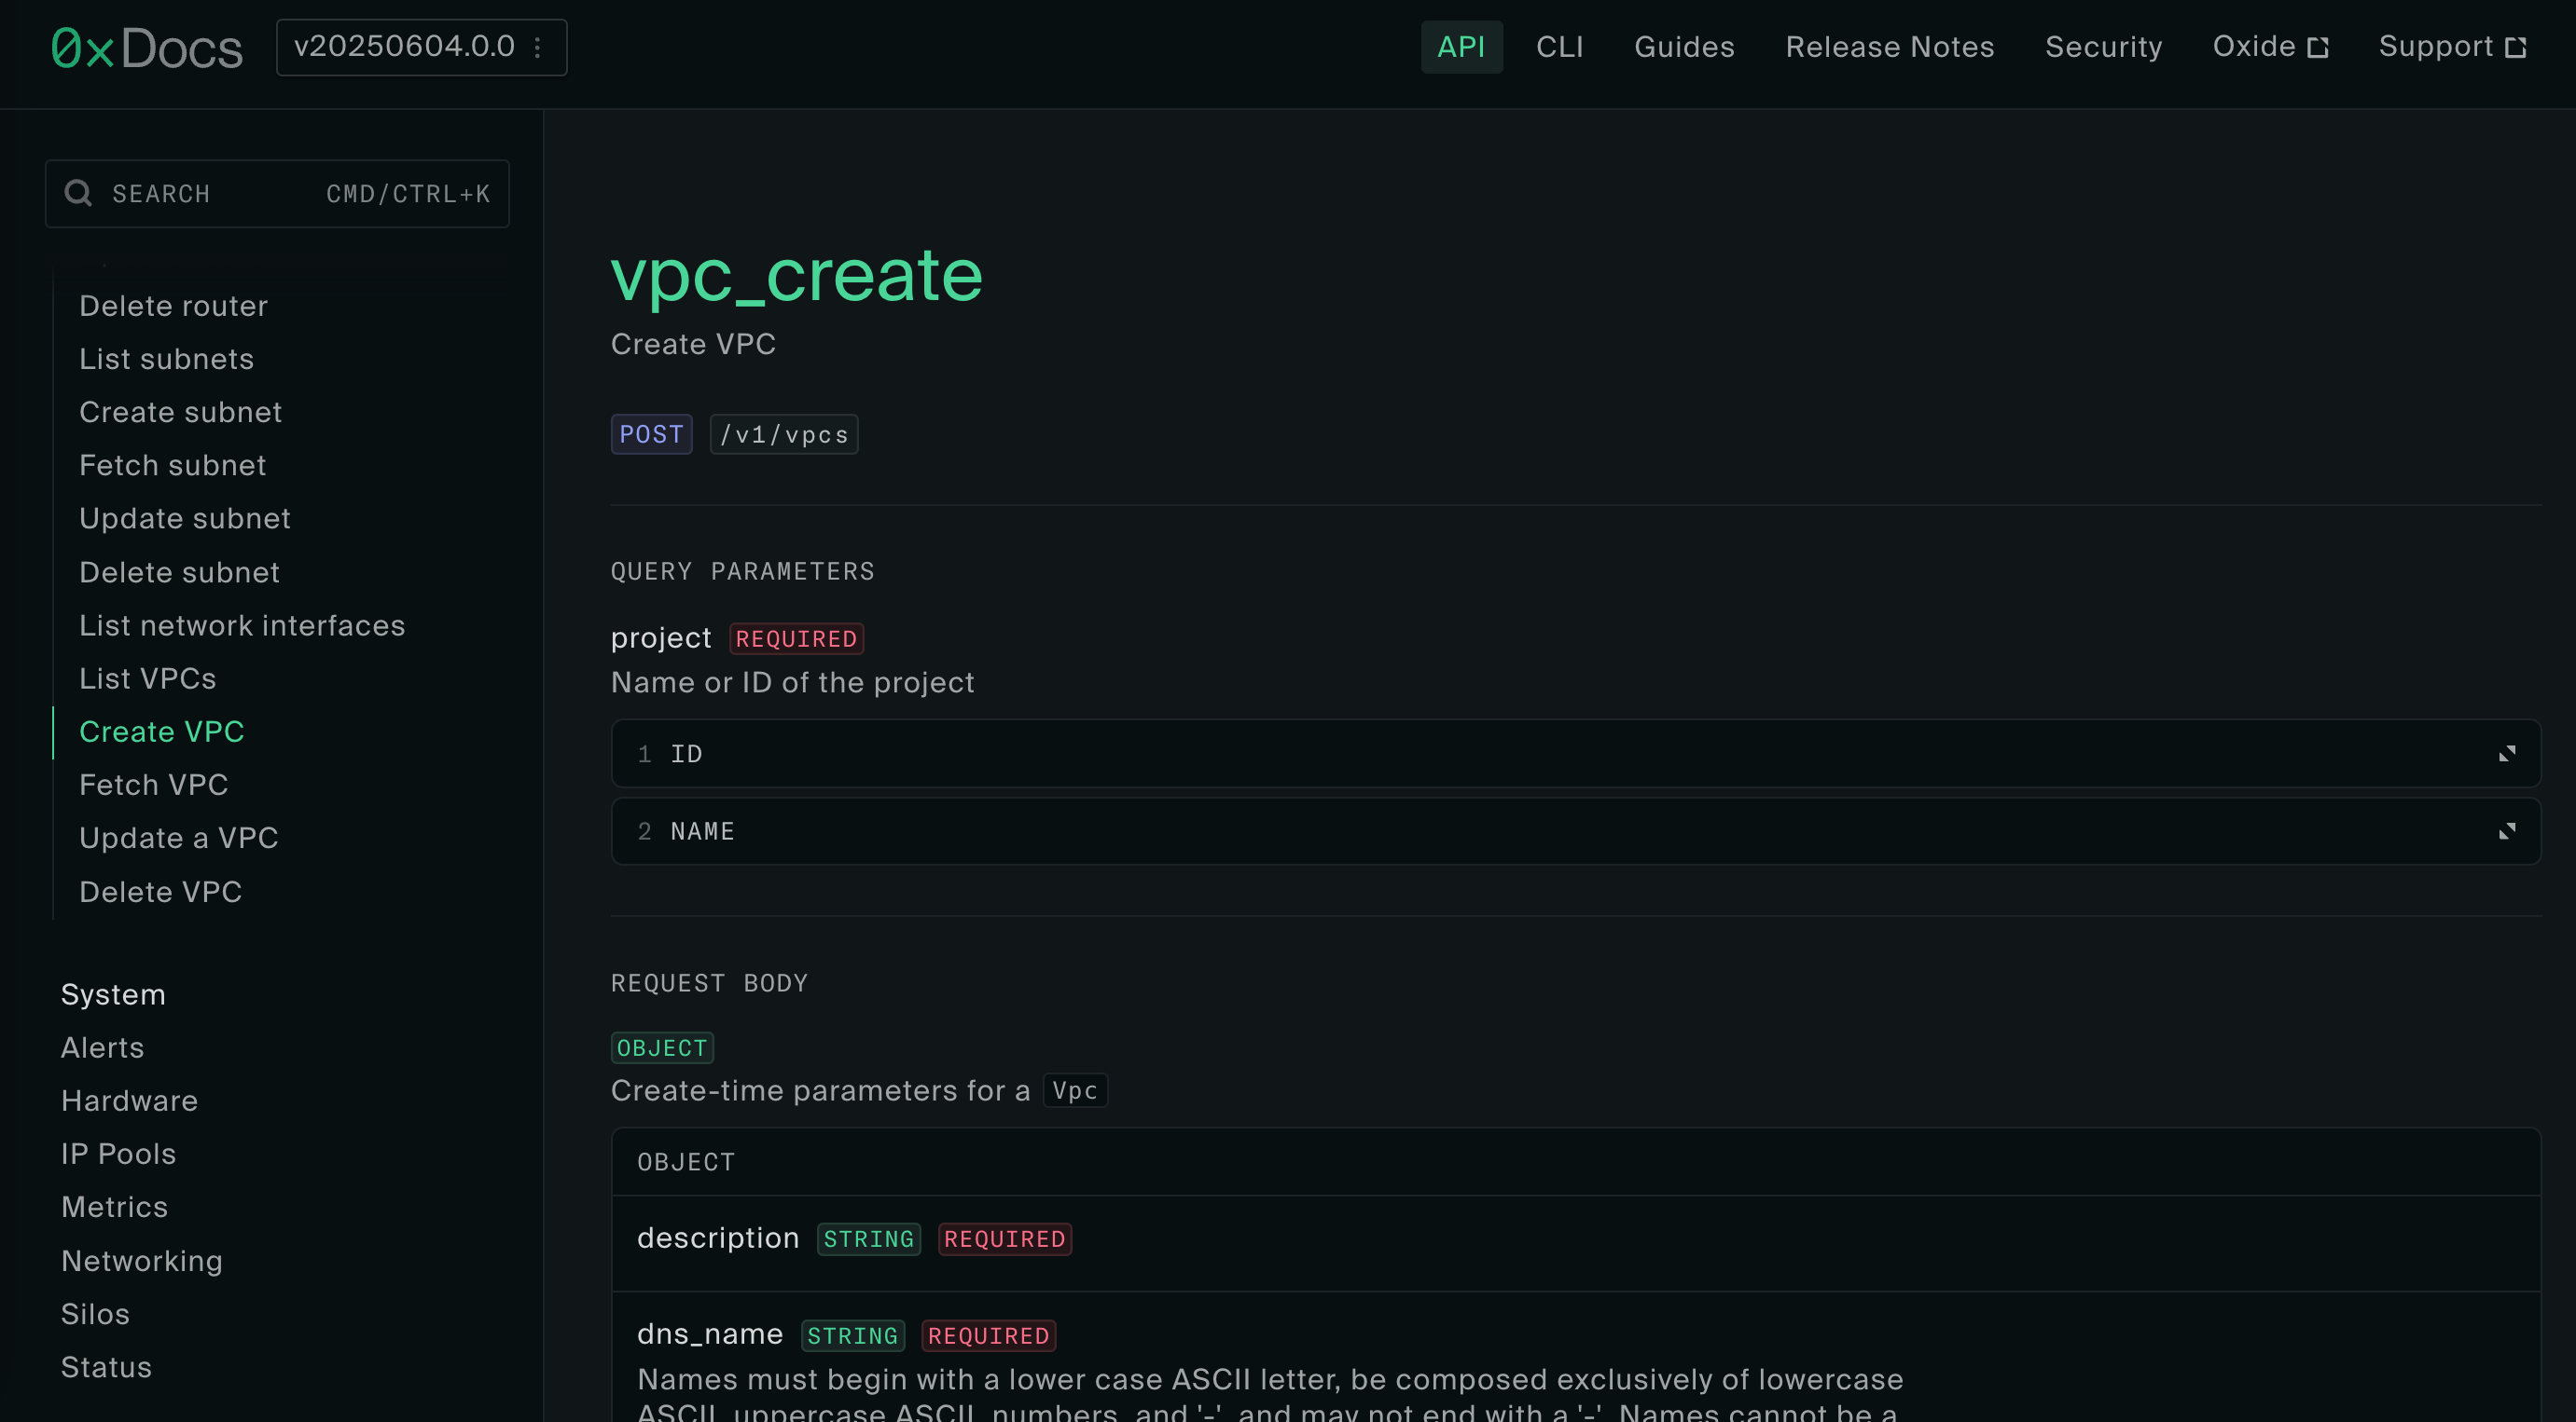
Task: Click the REQUEST BODY heading
Action: [x=710, y=982]
